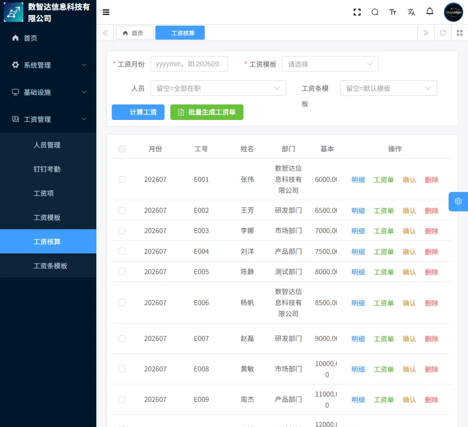The width and height of the screenshot is (468, 427).
Task: Refresh the current tab page
Action: pos(443,33)
